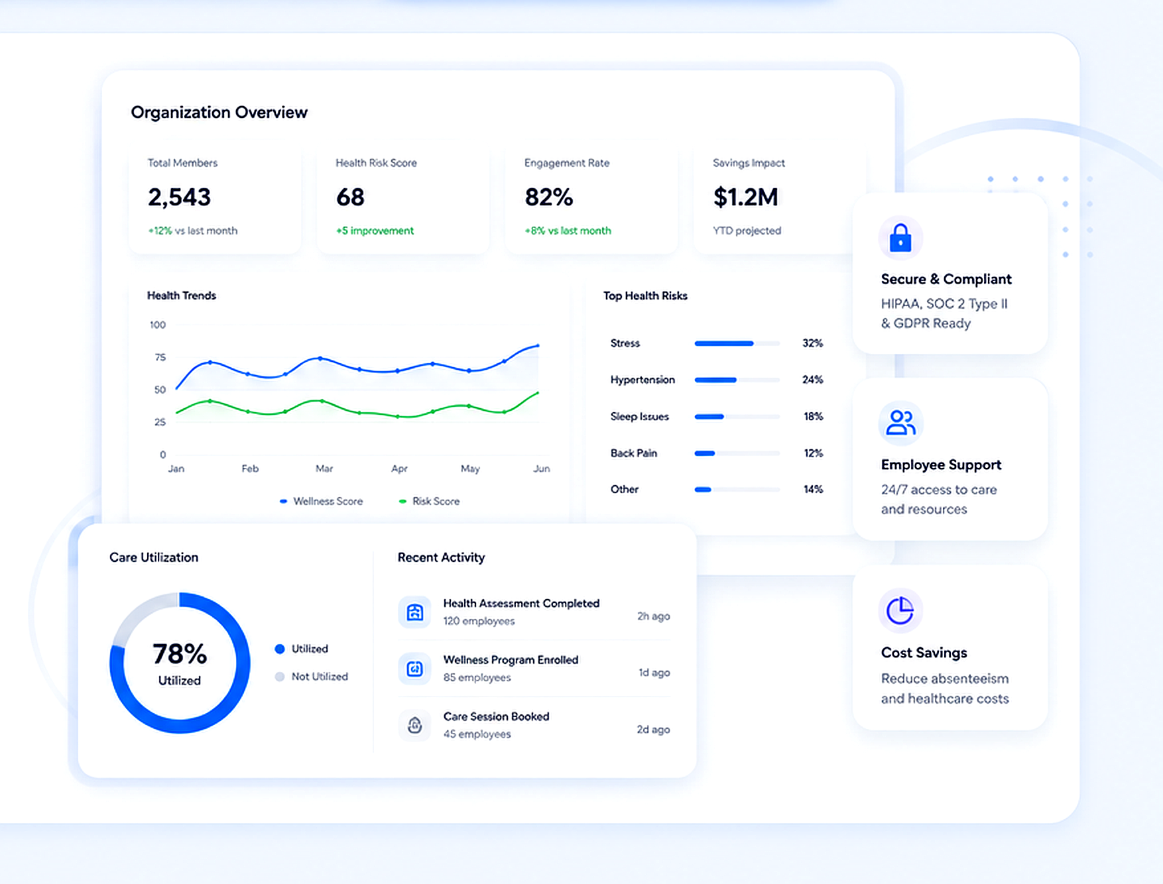
Task: Click the gray Not Utilized legend dot
Action: click(x=280, y=677)
